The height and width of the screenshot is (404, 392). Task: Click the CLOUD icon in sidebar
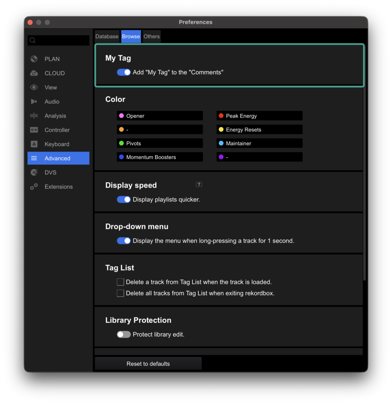point(34,73)
